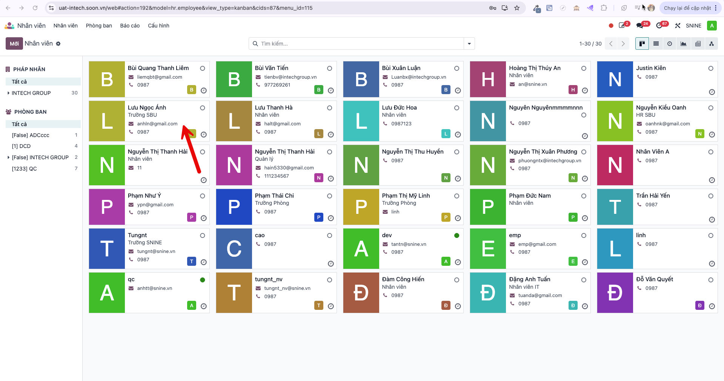The width and height of the screenshot is (724, 381).
Task: Open the hierarchy org chart view
Action: (x=712, y=44)
